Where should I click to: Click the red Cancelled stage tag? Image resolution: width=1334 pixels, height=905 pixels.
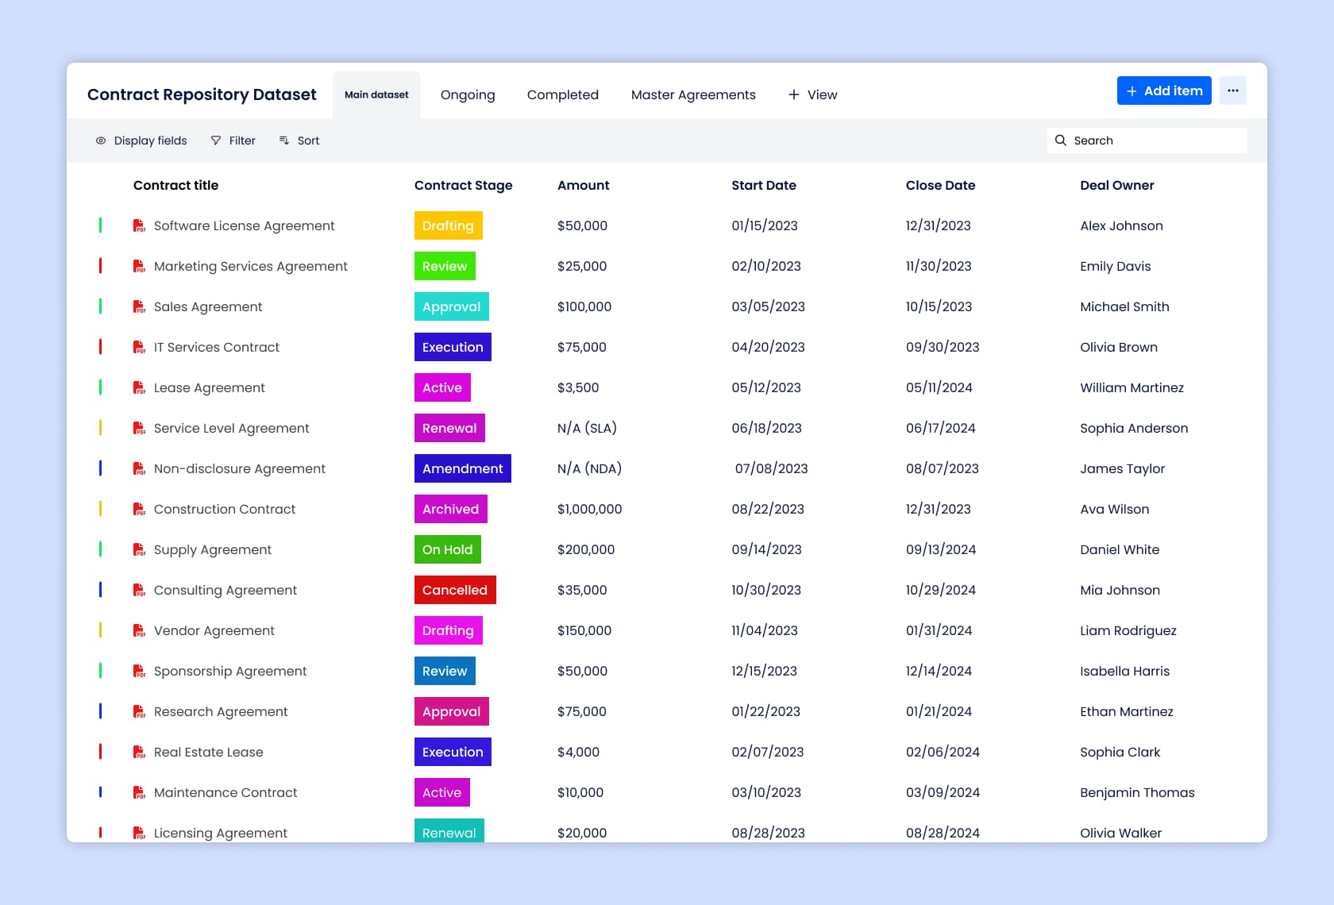tap(455, 590)
